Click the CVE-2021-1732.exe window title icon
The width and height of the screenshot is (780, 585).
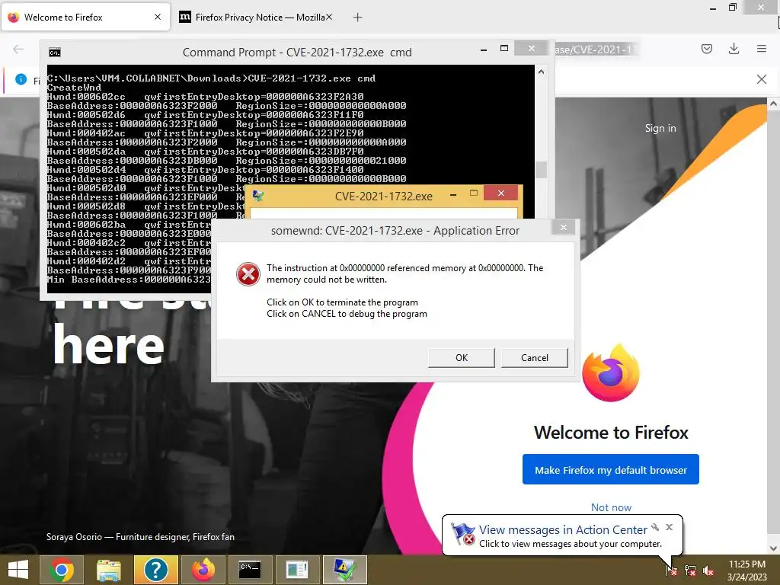point(258,195)
